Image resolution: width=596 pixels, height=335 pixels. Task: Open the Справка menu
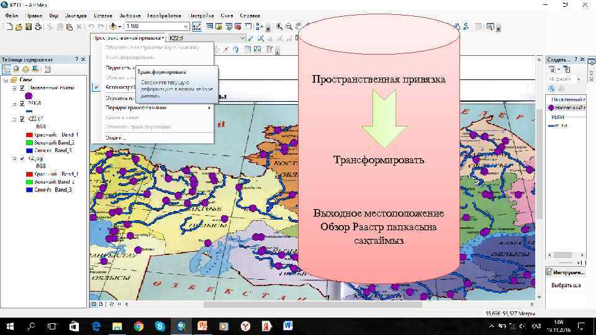(x=250, y=16)
